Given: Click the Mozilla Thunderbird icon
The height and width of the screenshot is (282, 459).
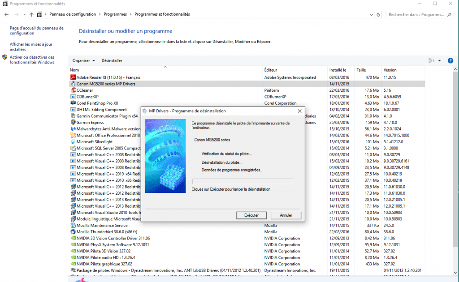Looking at the screenshot, I should (73, 232).
